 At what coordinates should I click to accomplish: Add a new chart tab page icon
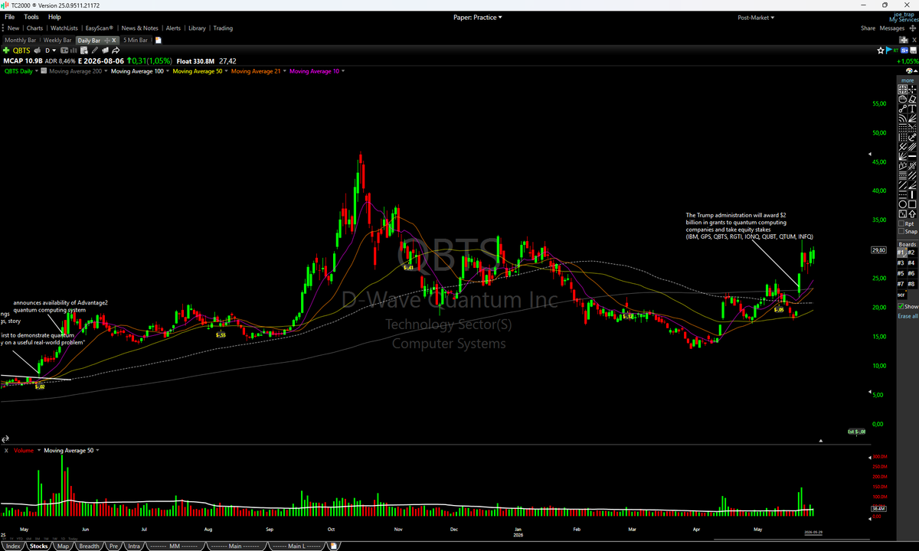[159, 40]
